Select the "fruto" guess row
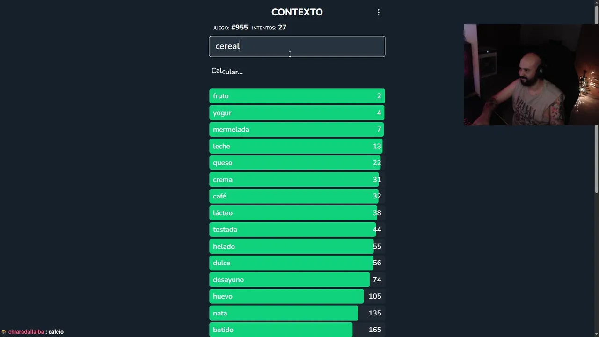Image resolution: width=599 pixels, height=337 pixels. coord(297,96)
